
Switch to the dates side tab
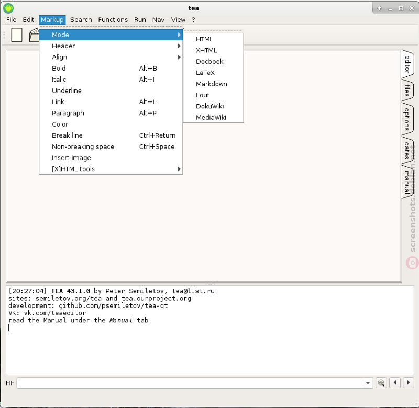click(407, 151)
